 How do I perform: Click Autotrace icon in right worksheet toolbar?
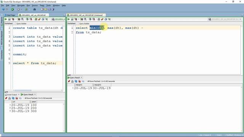tap(82, 19)
